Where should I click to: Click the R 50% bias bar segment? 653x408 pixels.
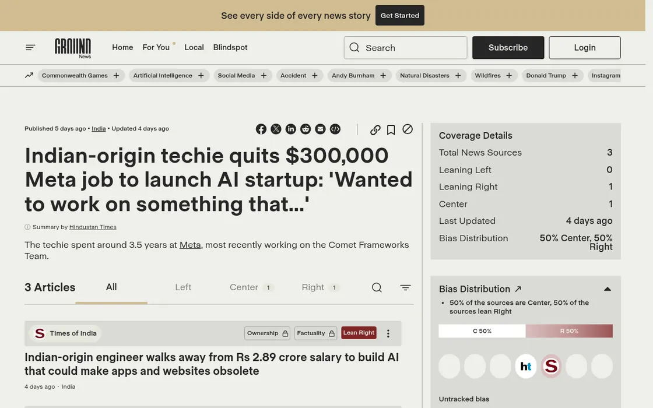coord(569,331)
